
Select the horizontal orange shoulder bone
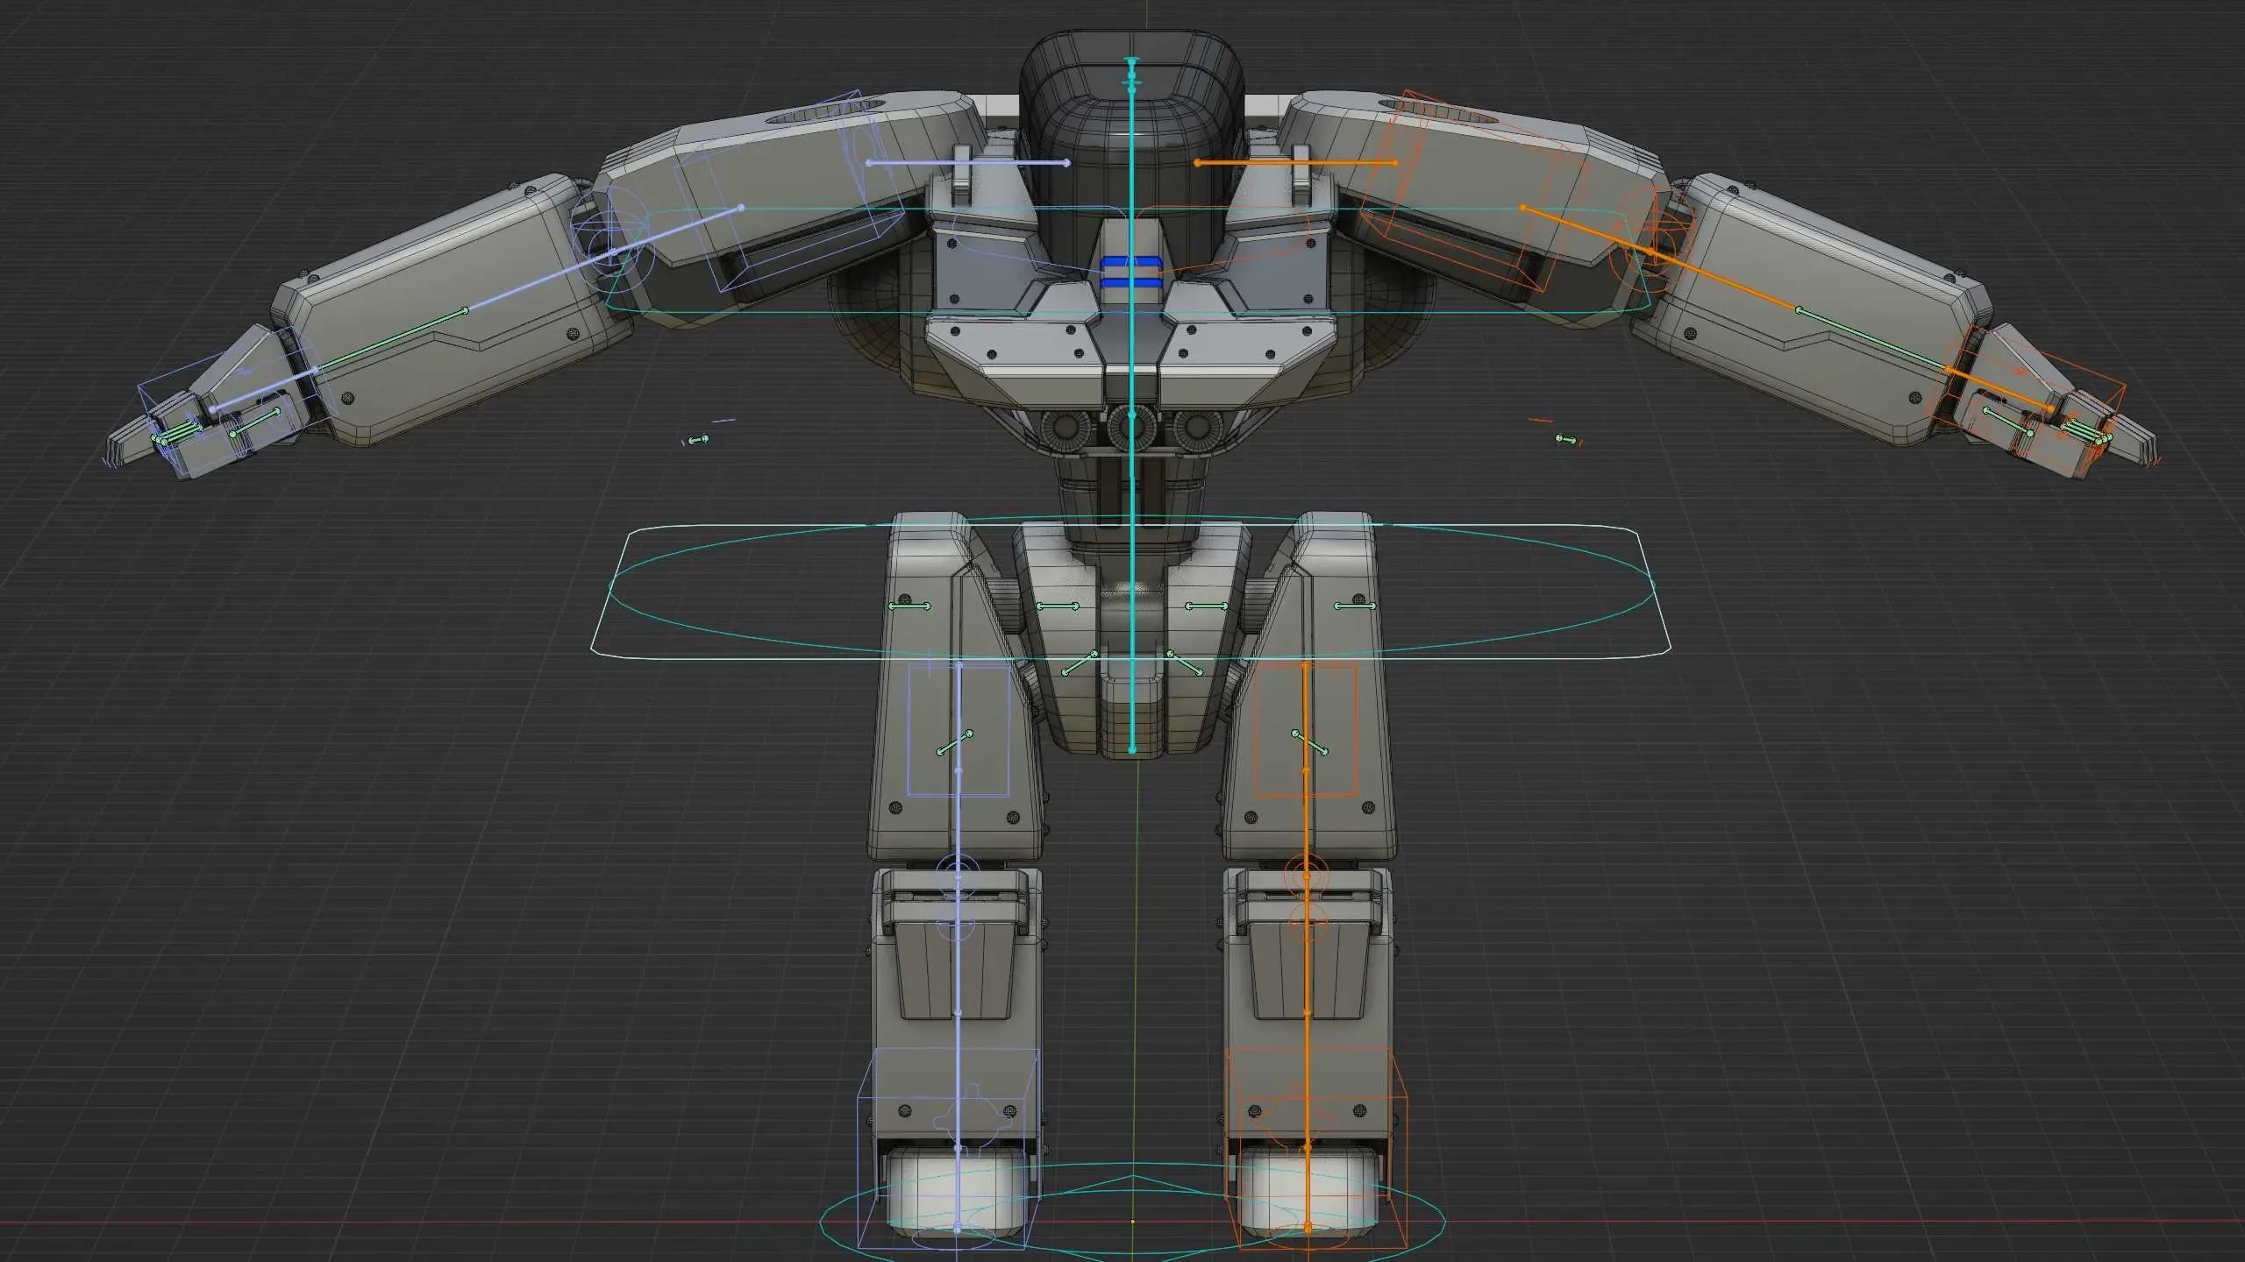tap(1295, 163)
